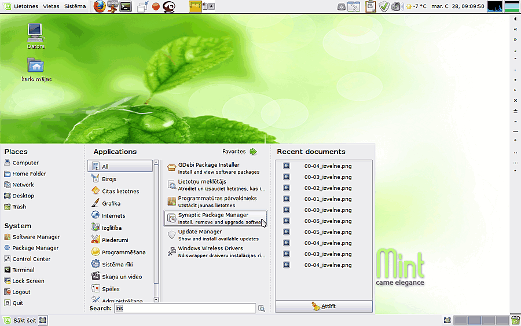Open recent document 00-02_izvelne.png
This screenshot has width=521, height=326.
point(324,188)
